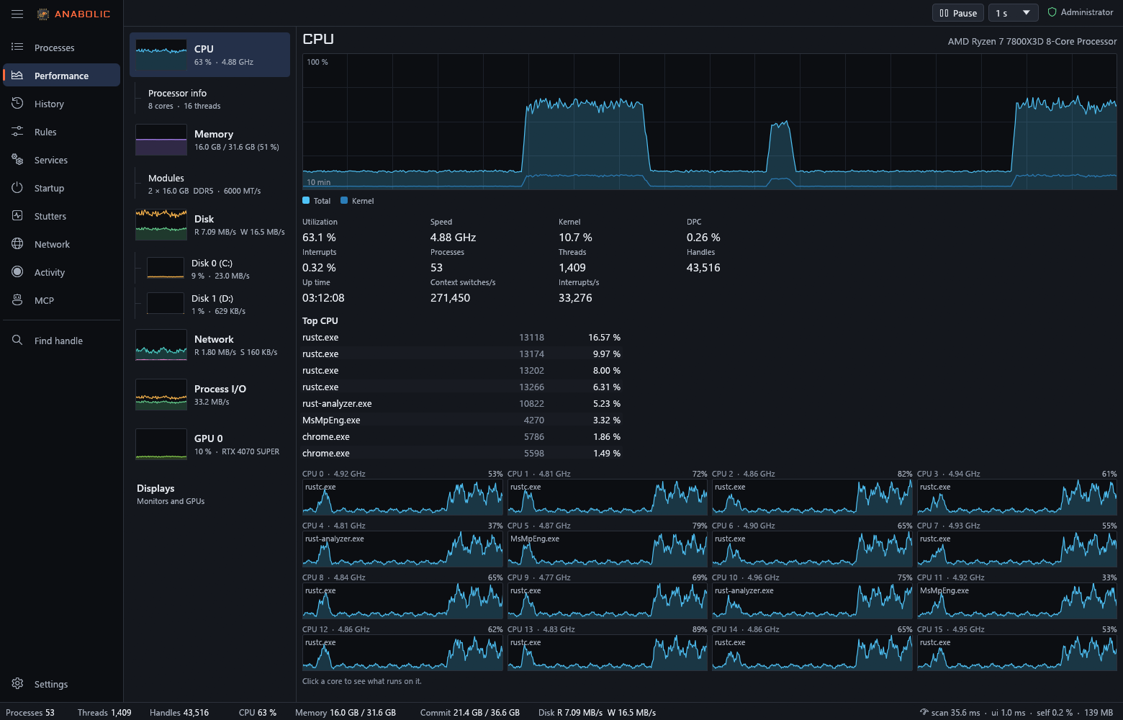Click the Activity circle icon

tap(17, 272)
